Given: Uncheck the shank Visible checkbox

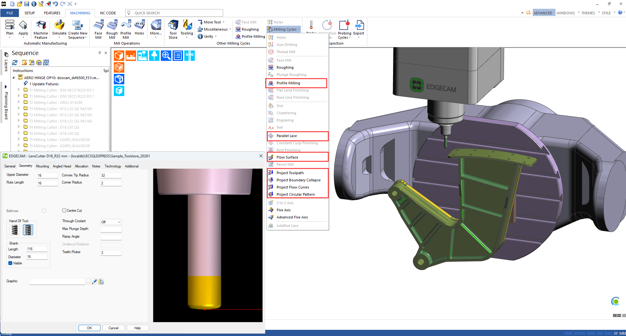Looking at the screenshot, I should tap(10, 263).
